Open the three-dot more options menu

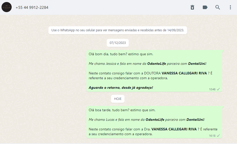click(x=230, y=7)
